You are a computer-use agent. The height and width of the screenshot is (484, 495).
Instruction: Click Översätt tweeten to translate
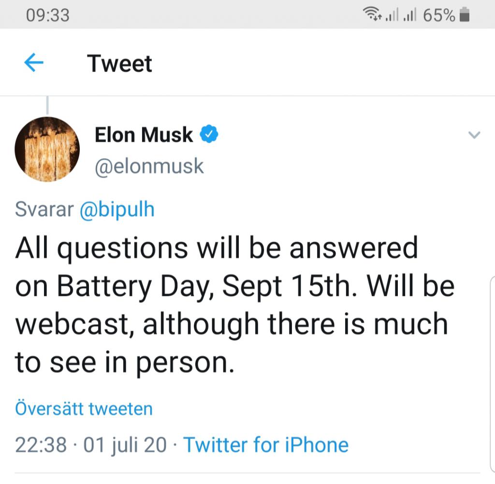click(84, 409)
